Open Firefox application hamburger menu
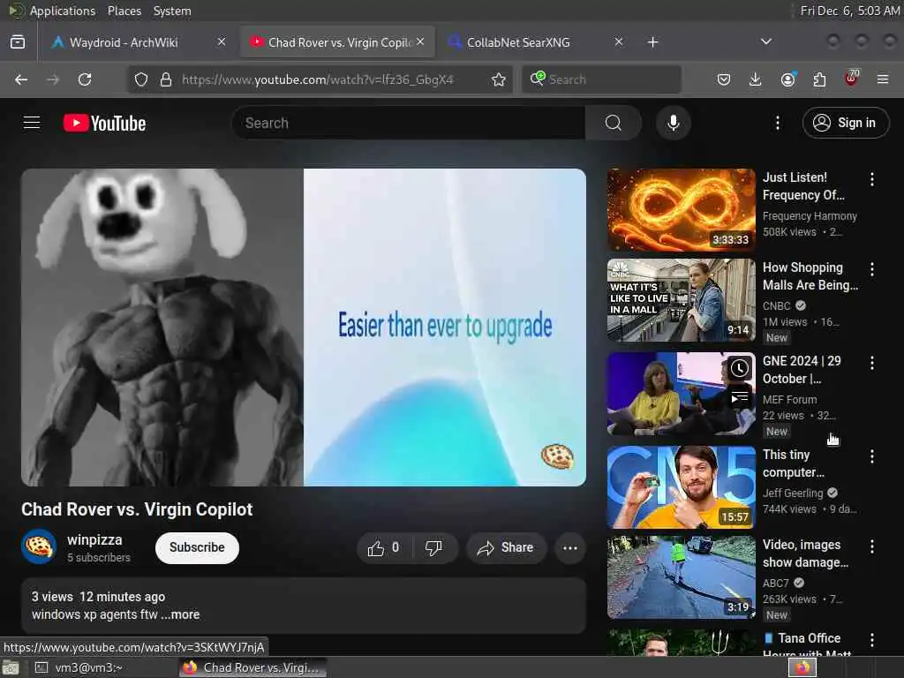Image resolution: width=904 pixels, height=678 pixels. tap(883, 79)
